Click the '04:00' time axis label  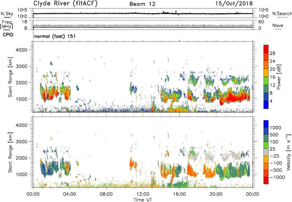pos(69,194)
